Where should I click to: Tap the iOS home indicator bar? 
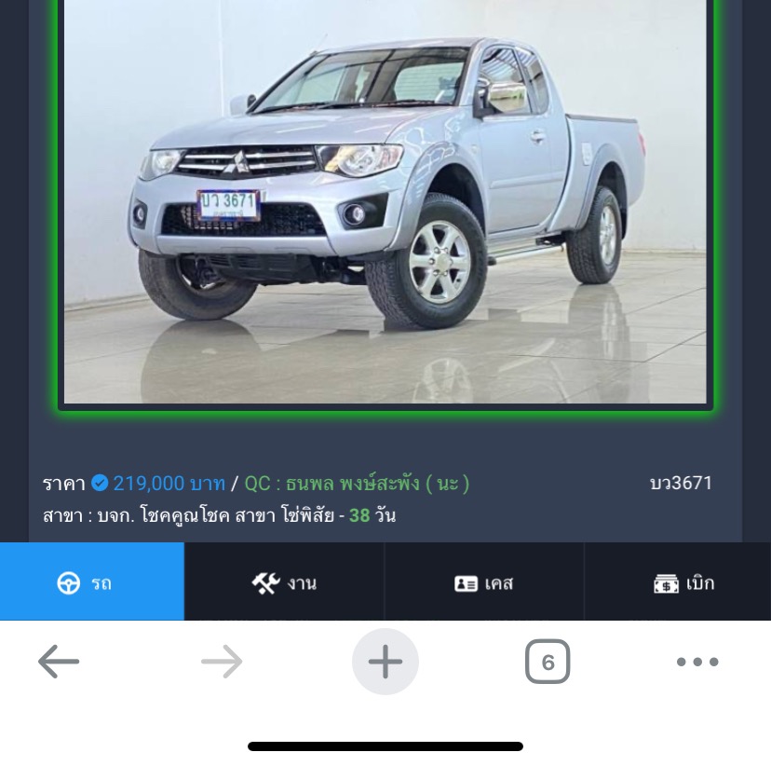pos(385,746)
